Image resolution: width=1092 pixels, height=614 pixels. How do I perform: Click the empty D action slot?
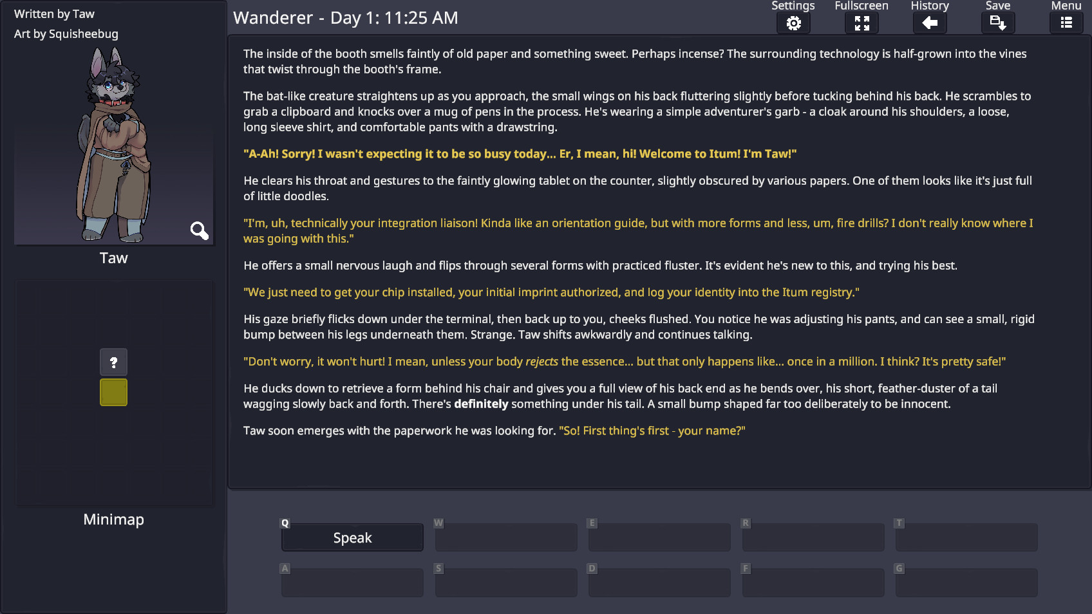click(659, 582)
